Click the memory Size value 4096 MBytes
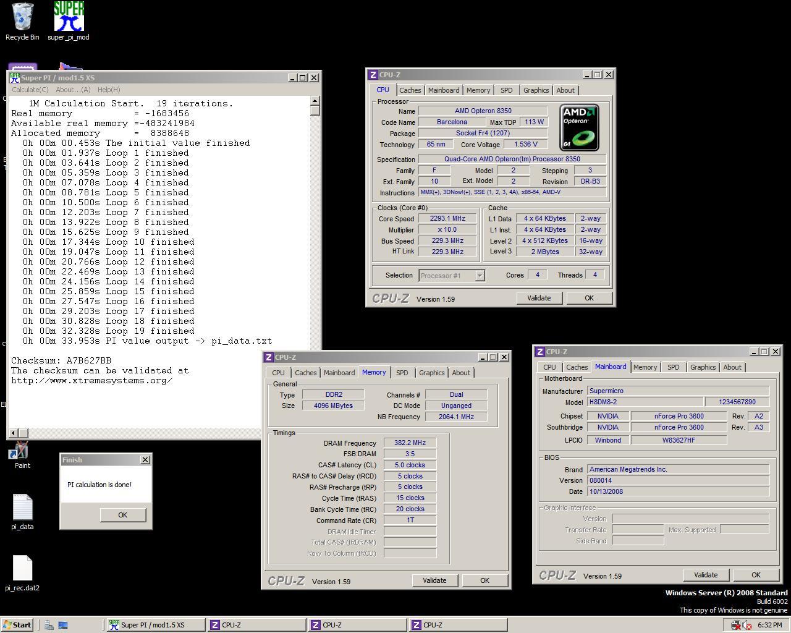The height and width of the screenshot is (633, 791). (x=333, y=406)
